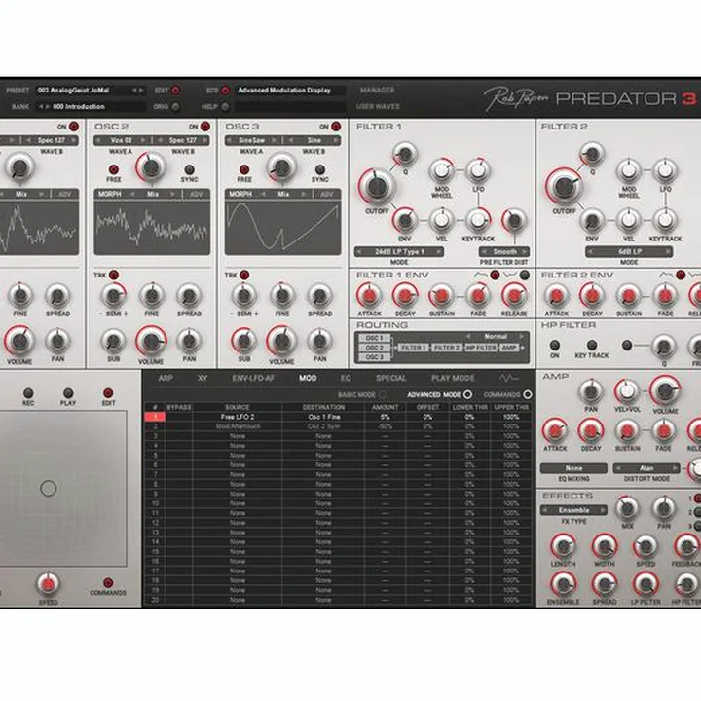The width and height of the screenshot is (701, 701).
Task: Open the SPECIAL tab
Action: coord(390,378)
